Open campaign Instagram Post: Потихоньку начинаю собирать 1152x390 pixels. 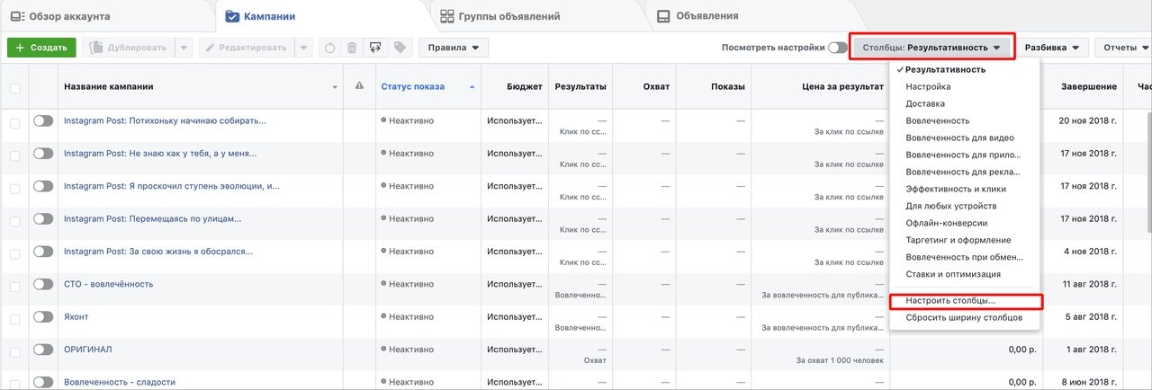click(x=165, y=120)
